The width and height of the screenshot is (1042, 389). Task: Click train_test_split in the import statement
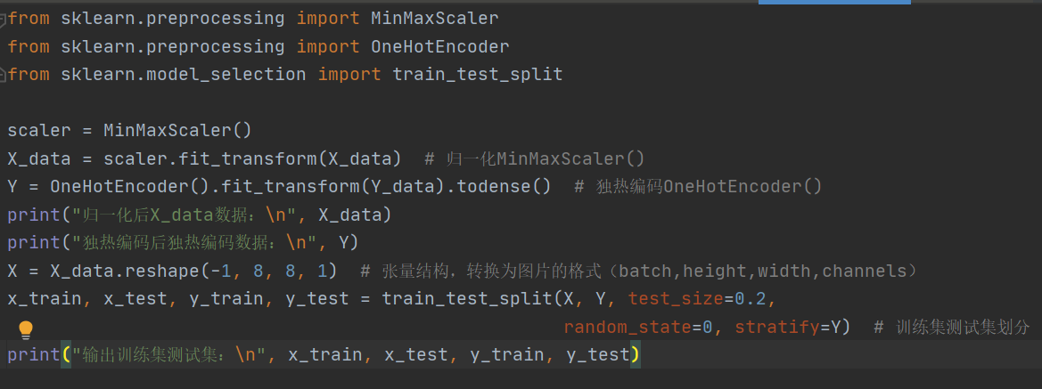(477, 75)
